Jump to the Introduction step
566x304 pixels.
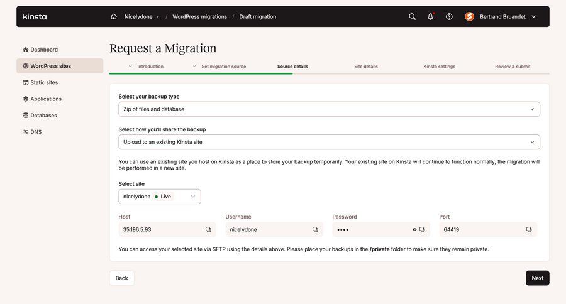coord(150,67)
